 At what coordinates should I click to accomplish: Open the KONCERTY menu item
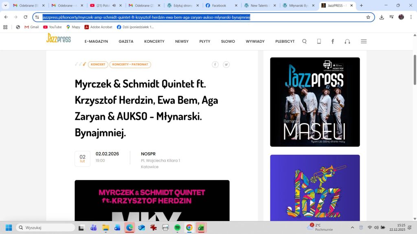[x=154, y=41]
